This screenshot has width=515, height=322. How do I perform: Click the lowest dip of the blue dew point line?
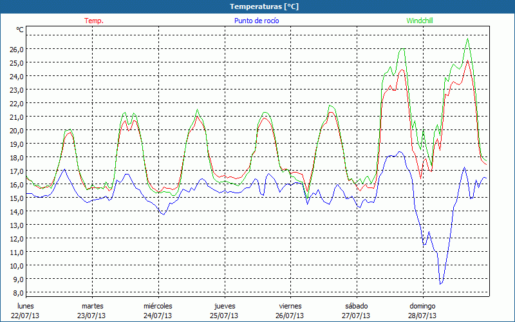pos(440,283)
